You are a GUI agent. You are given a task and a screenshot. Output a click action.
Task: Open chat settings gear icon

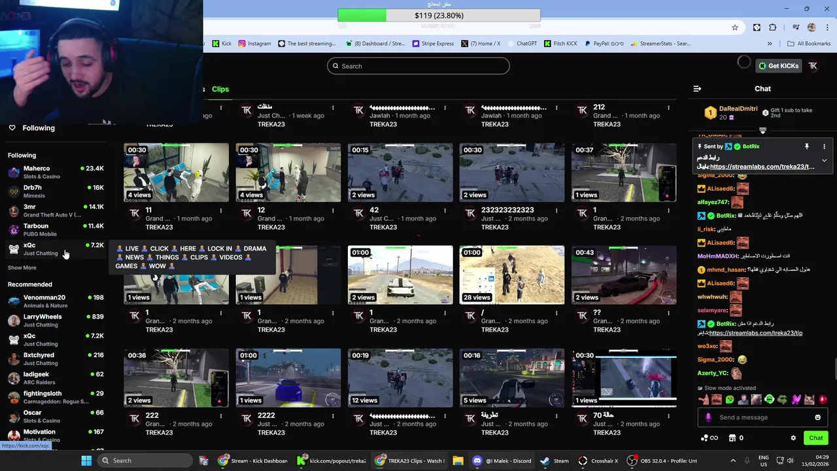click(793, 438)
